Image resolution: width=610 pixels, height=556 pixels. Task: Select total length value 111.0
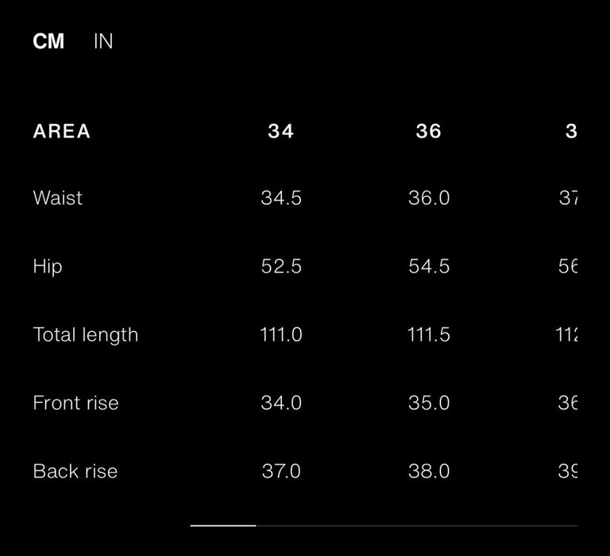281,334
